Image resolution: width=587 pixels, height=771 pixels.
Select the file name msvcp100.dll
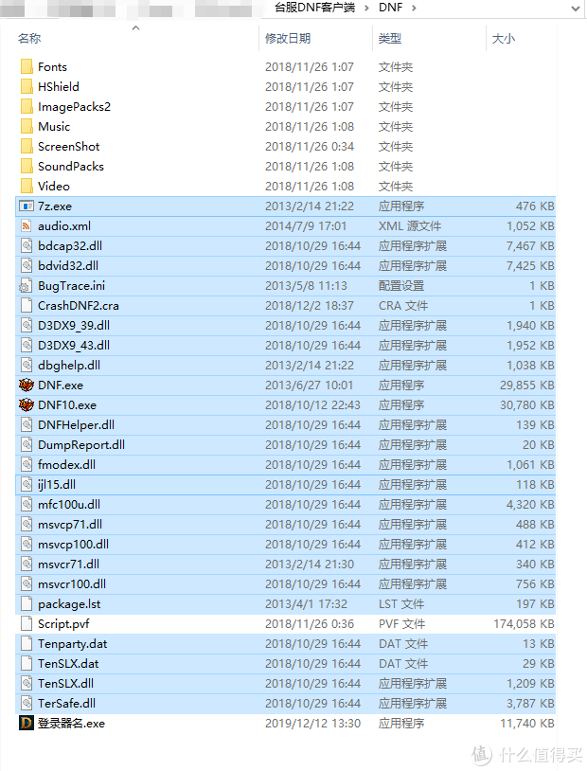click(73, 545)
